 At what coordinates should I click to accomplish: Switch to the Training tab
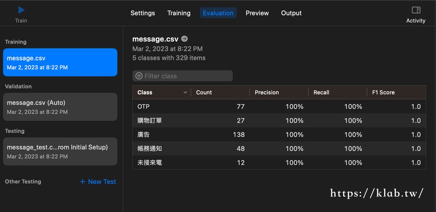coord(179,13)
